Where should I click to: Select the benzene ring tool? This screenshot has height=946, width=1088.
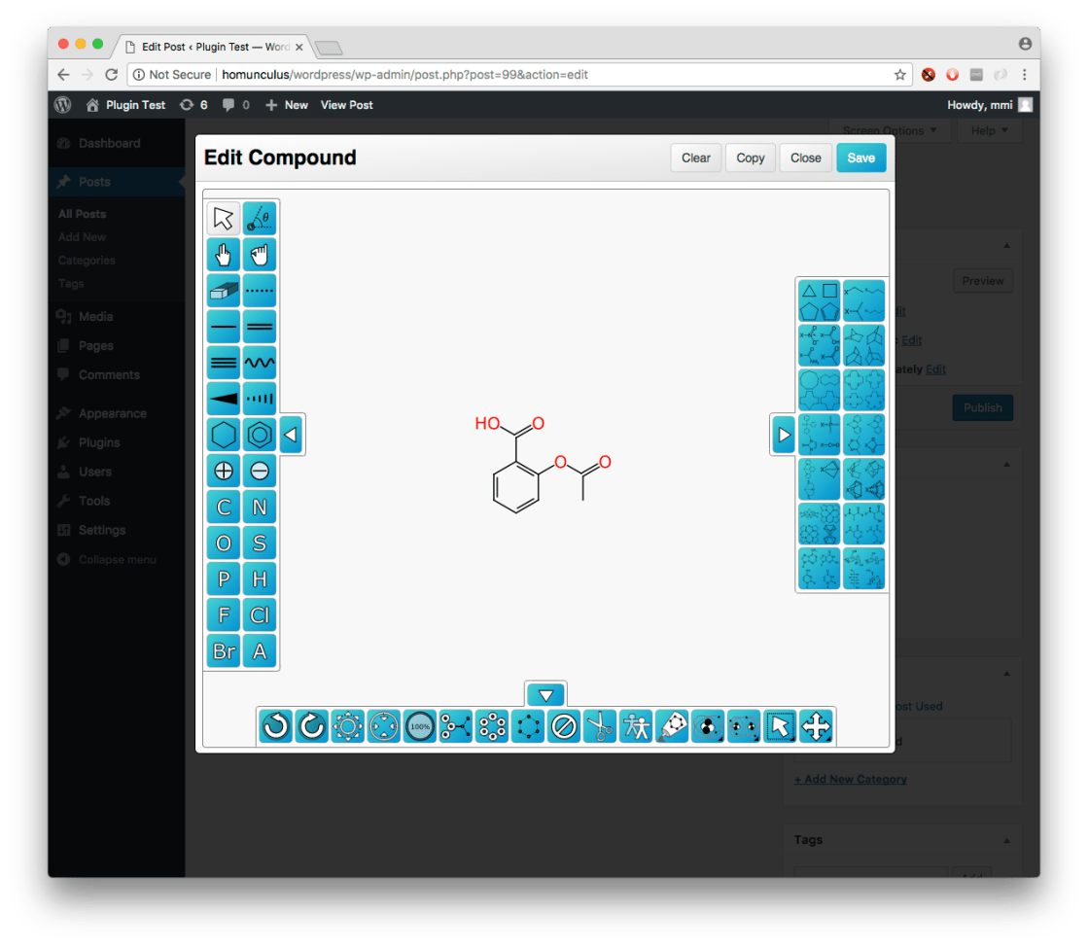[260, 435]
